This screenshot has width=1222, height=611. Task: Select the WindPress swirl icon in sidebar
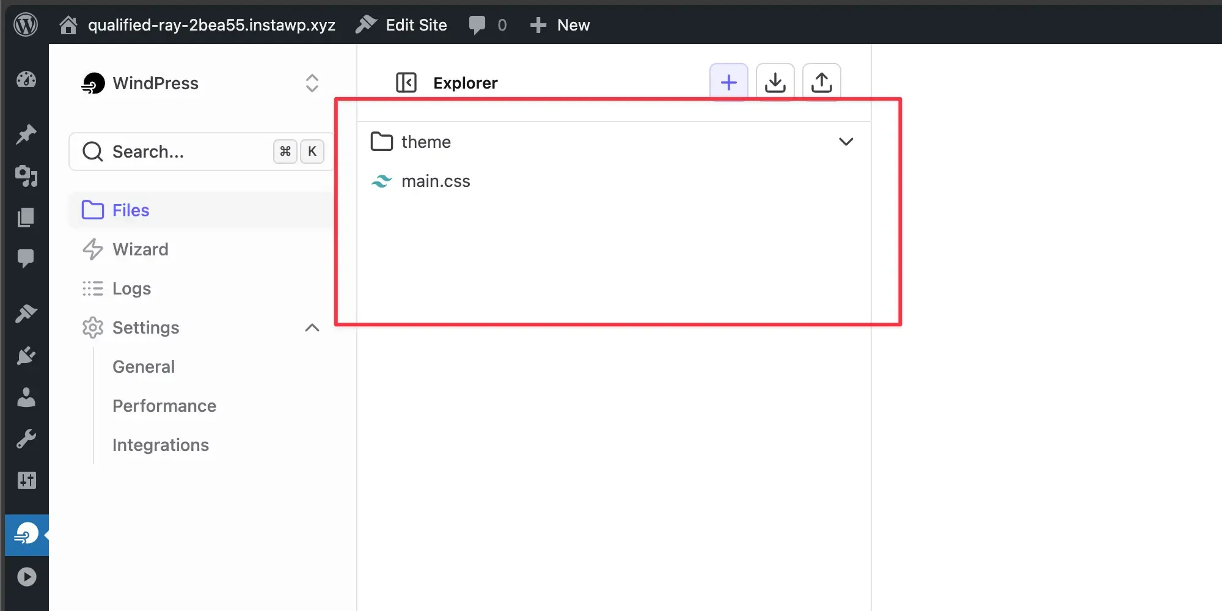[26, 534]
